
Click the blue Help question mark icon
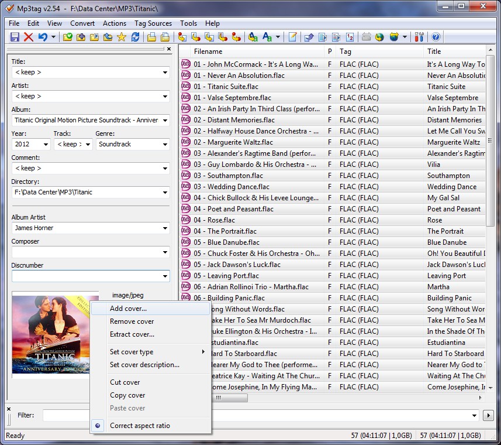436,37
